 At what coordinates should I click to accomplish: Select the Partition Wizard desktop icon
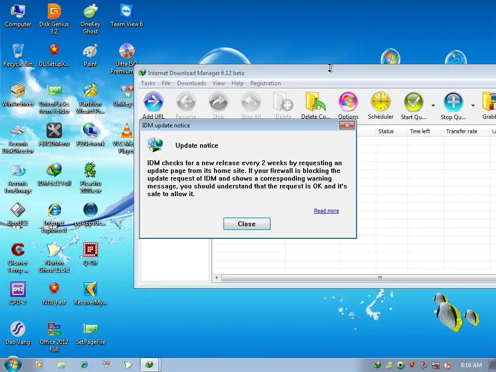coord(91,98)
